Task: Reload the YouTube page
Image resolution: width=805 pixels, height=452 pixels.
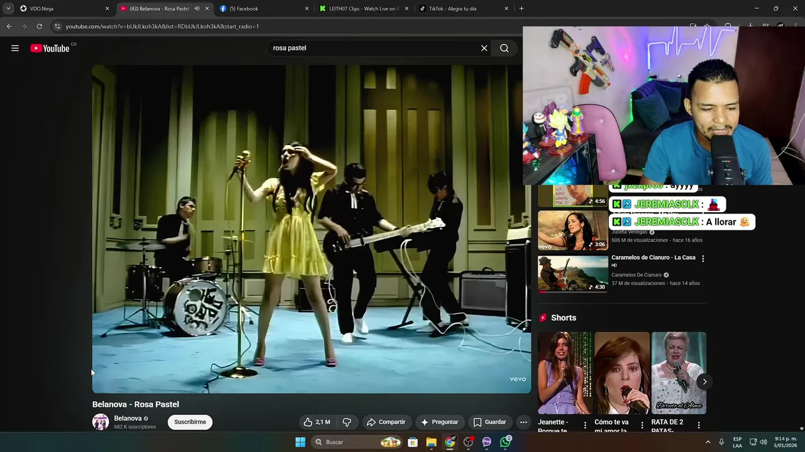Action: [x=39, y=26]
